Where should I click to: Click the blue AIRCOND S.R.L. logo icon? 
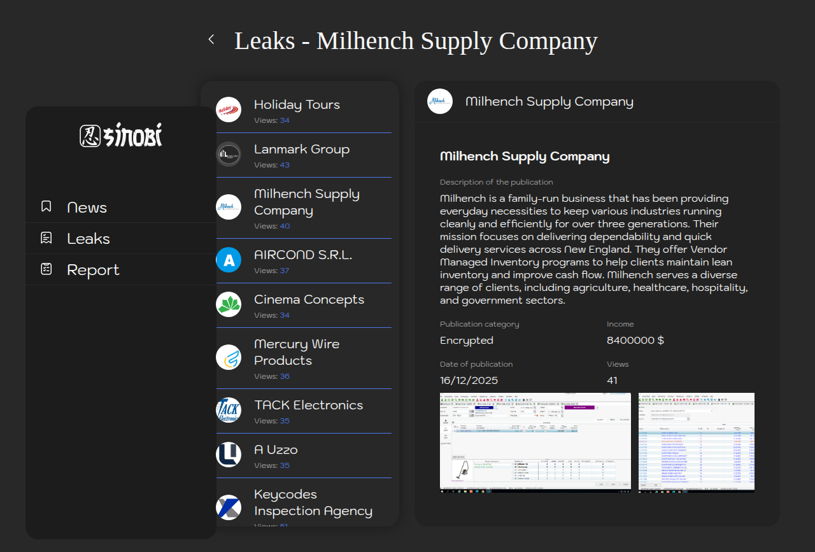pyautogui.click(x=229, y=260)
